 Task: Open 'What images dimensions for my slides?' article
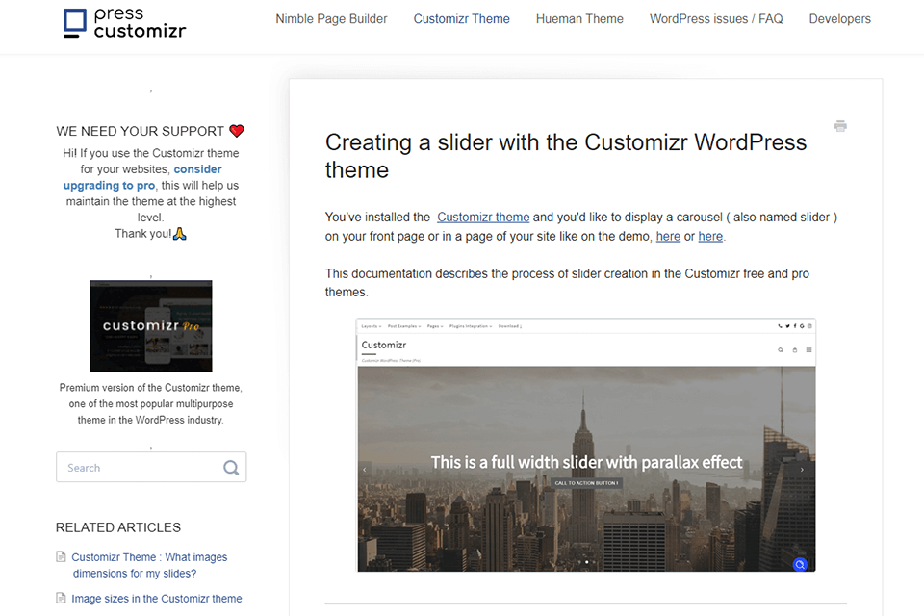[x=149, y=565]
